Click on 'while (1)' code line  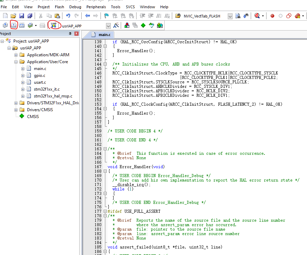123,189
